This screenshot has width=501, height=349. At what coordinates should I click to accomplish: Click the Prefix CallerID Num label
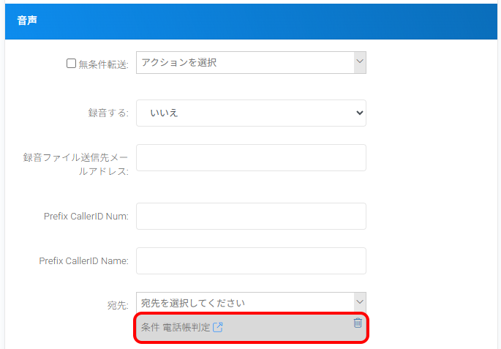coord(86,217)
